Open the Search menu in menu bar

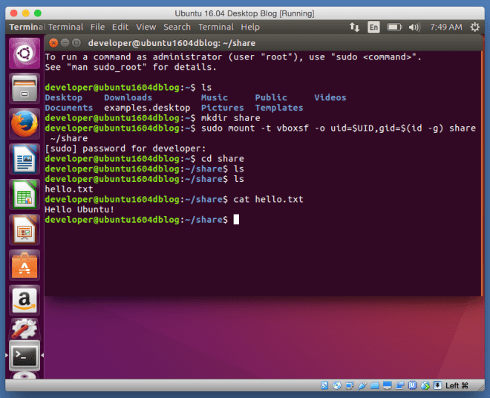pos(177,27)
